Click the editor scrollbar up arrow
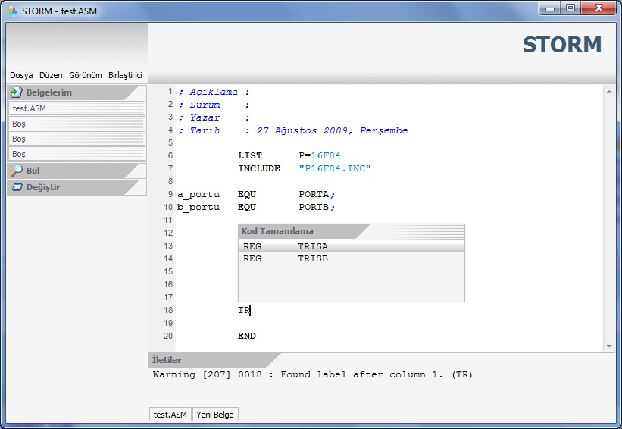 (608, 91)
